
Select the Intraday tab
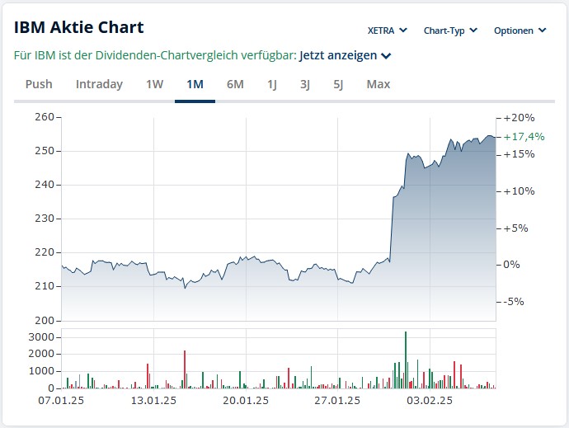(x=99, y=84)
